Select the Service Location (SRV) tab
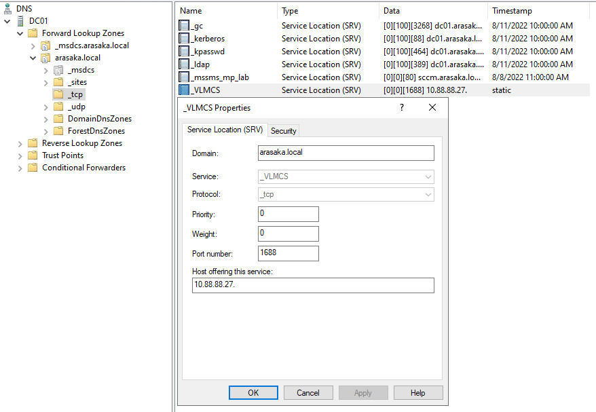This screenshot has width=596, height=412. tap(223, 130)
